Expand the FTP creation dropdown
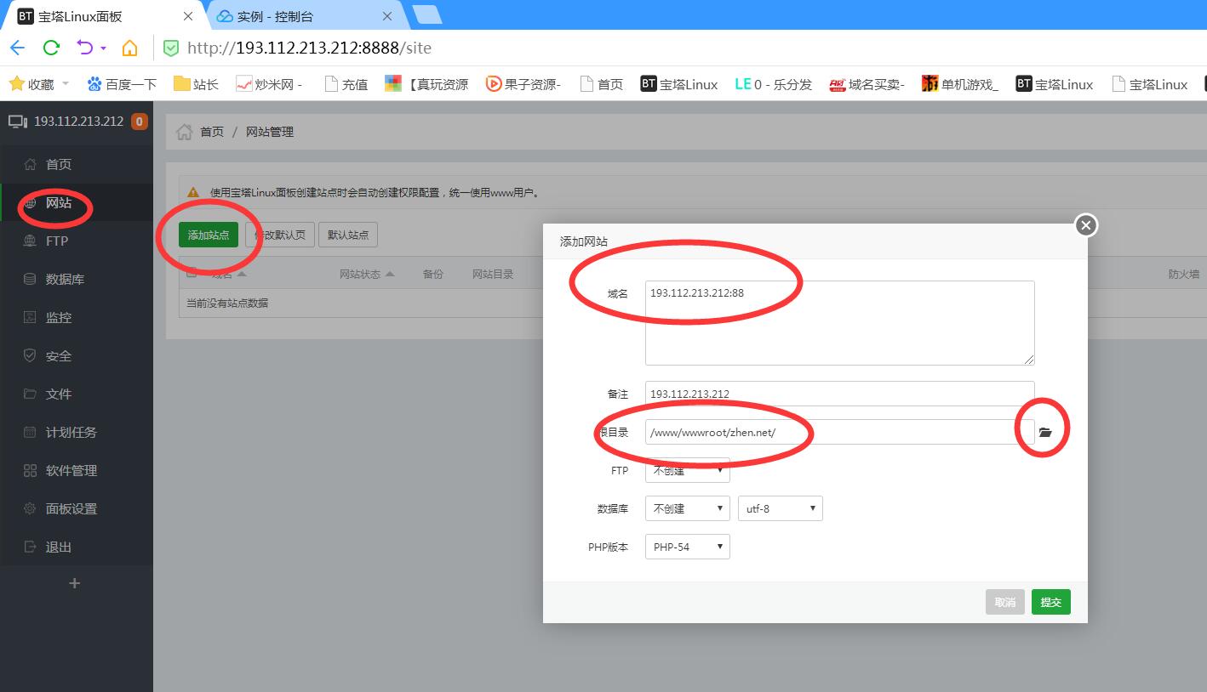Viewport: 1207px width, 692px height. (x=687, y=470)
